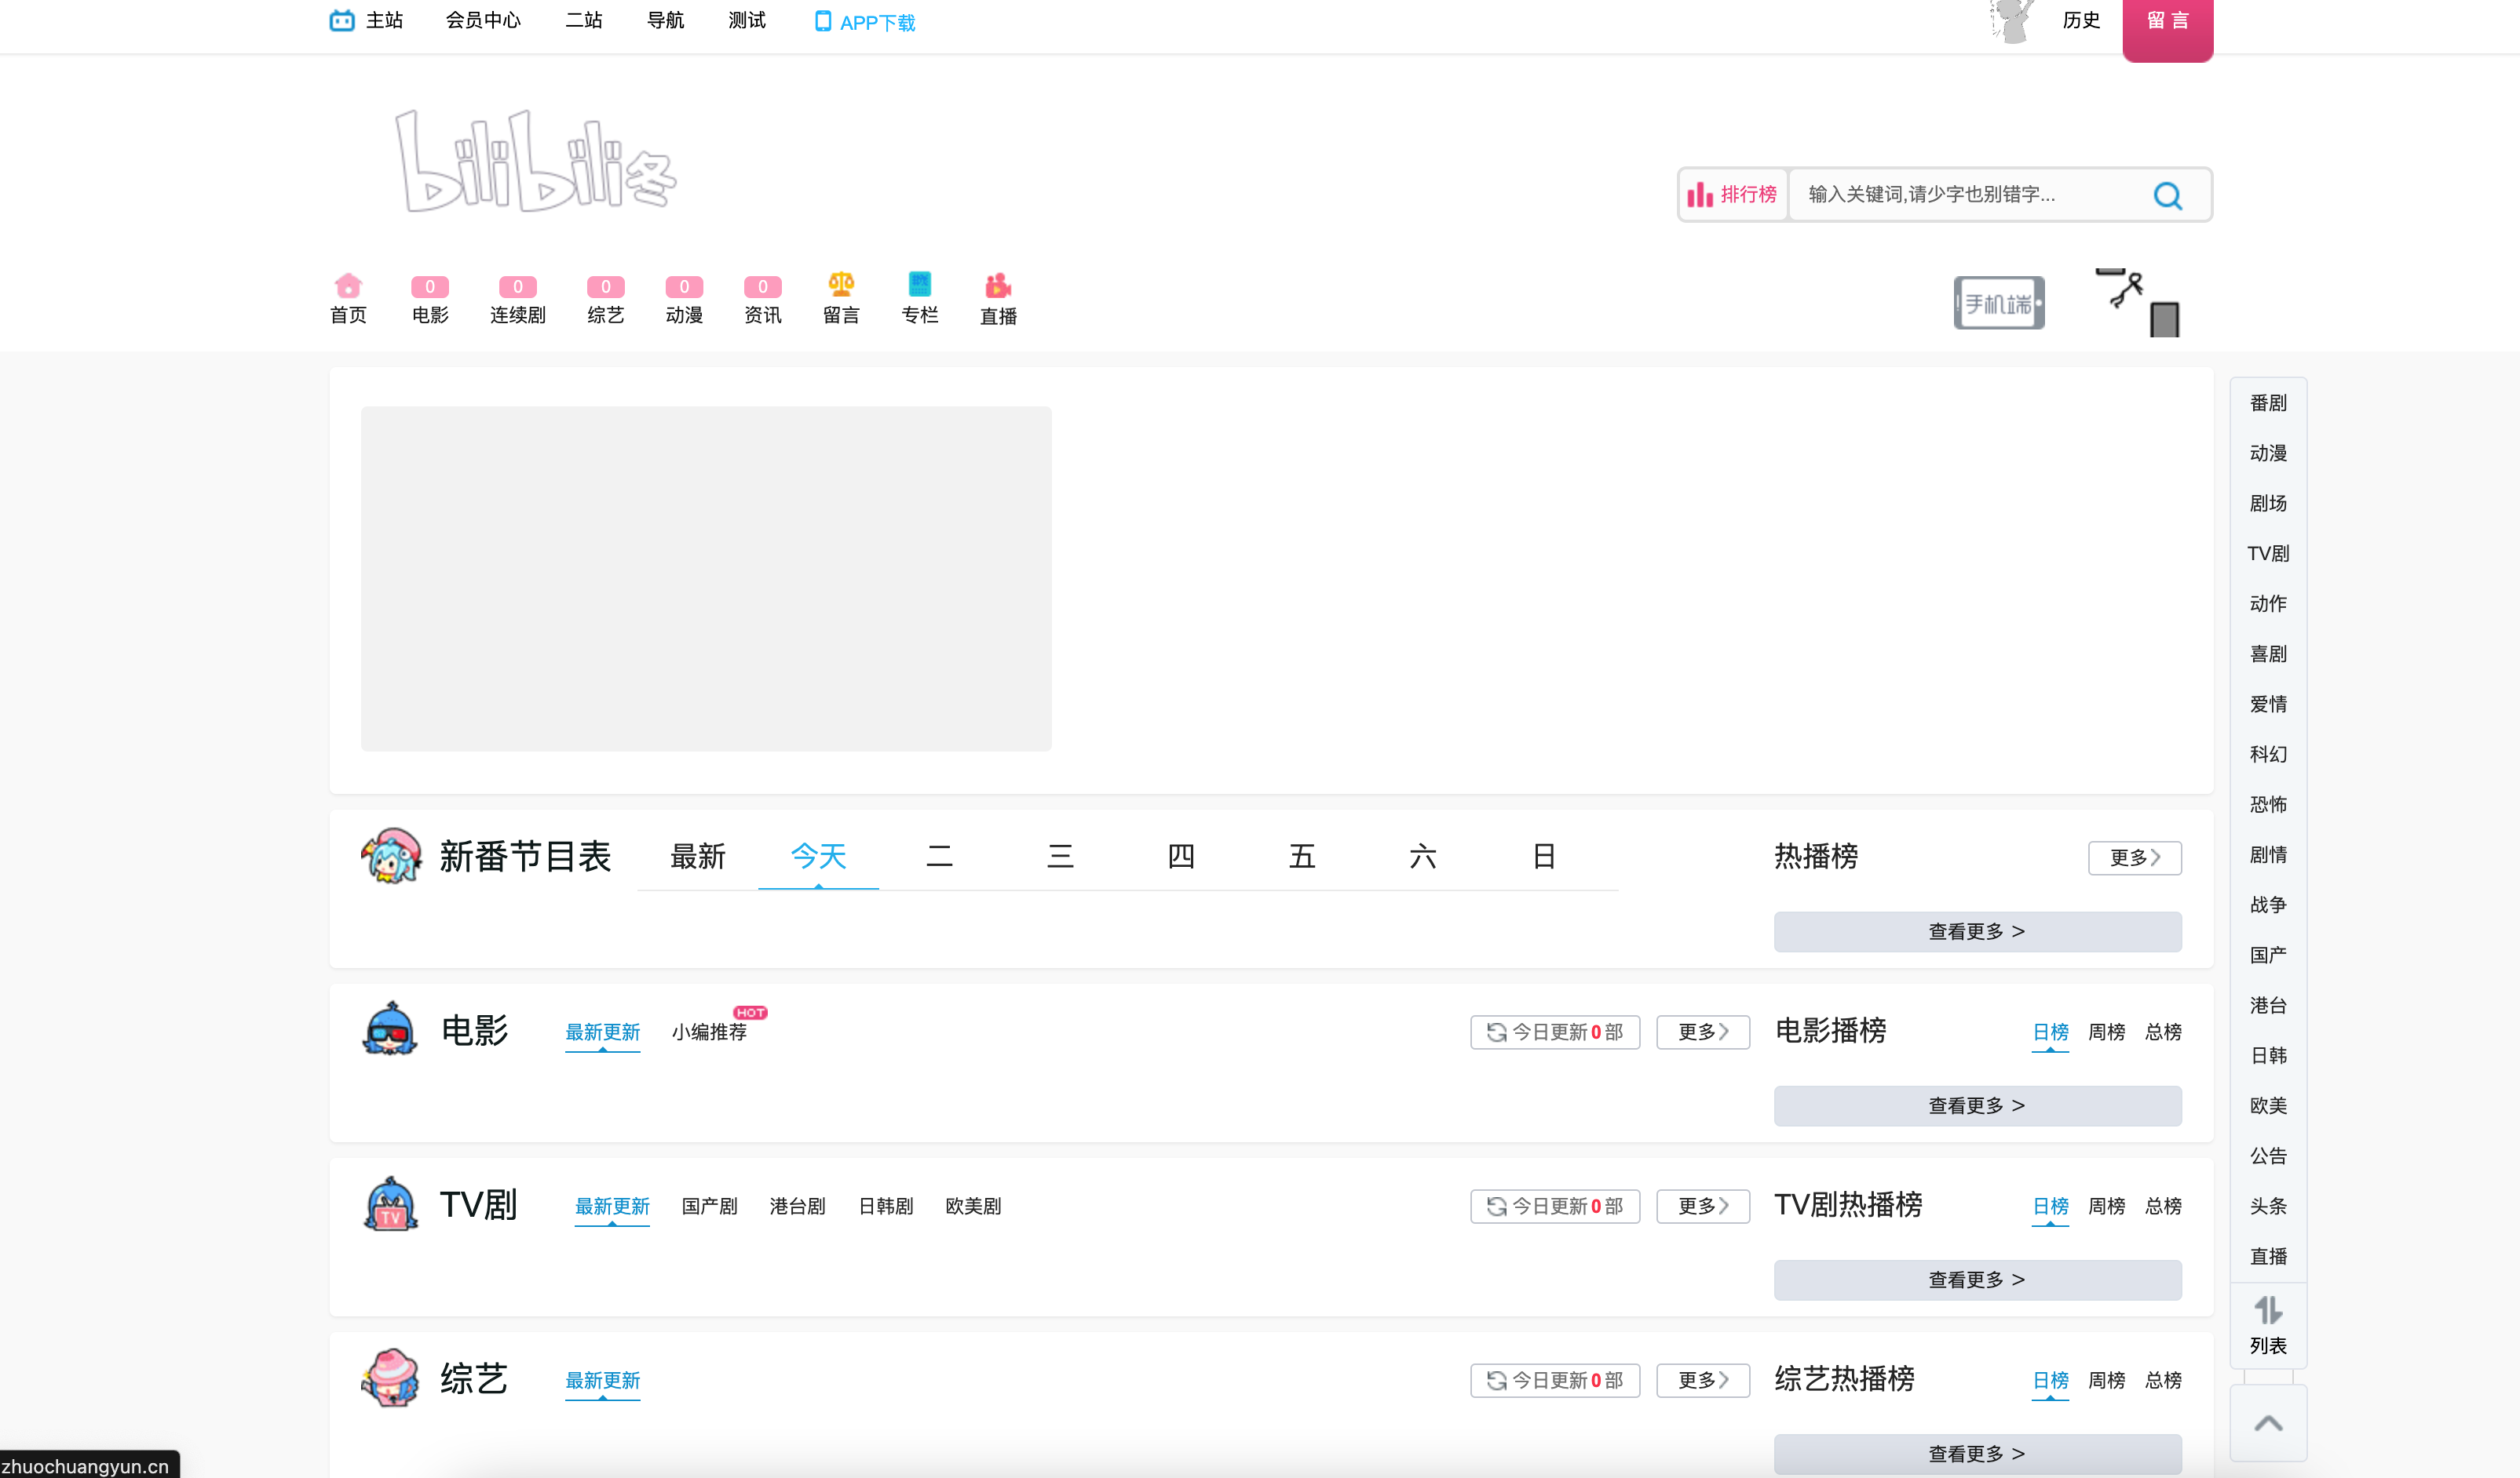The width and height of the screenshot is (2520, 1478).
Task: Click the bilibili logo
Action: [537, 161]
